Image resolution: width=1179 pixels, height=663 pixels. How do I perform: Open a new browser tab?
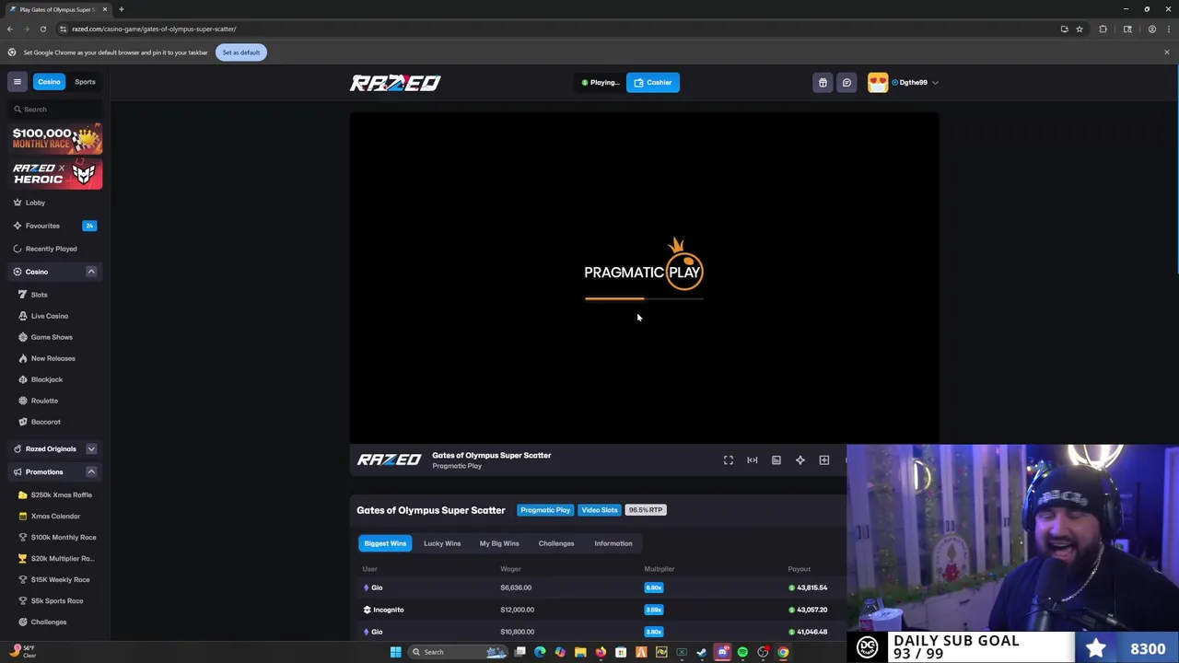[121, 9]
